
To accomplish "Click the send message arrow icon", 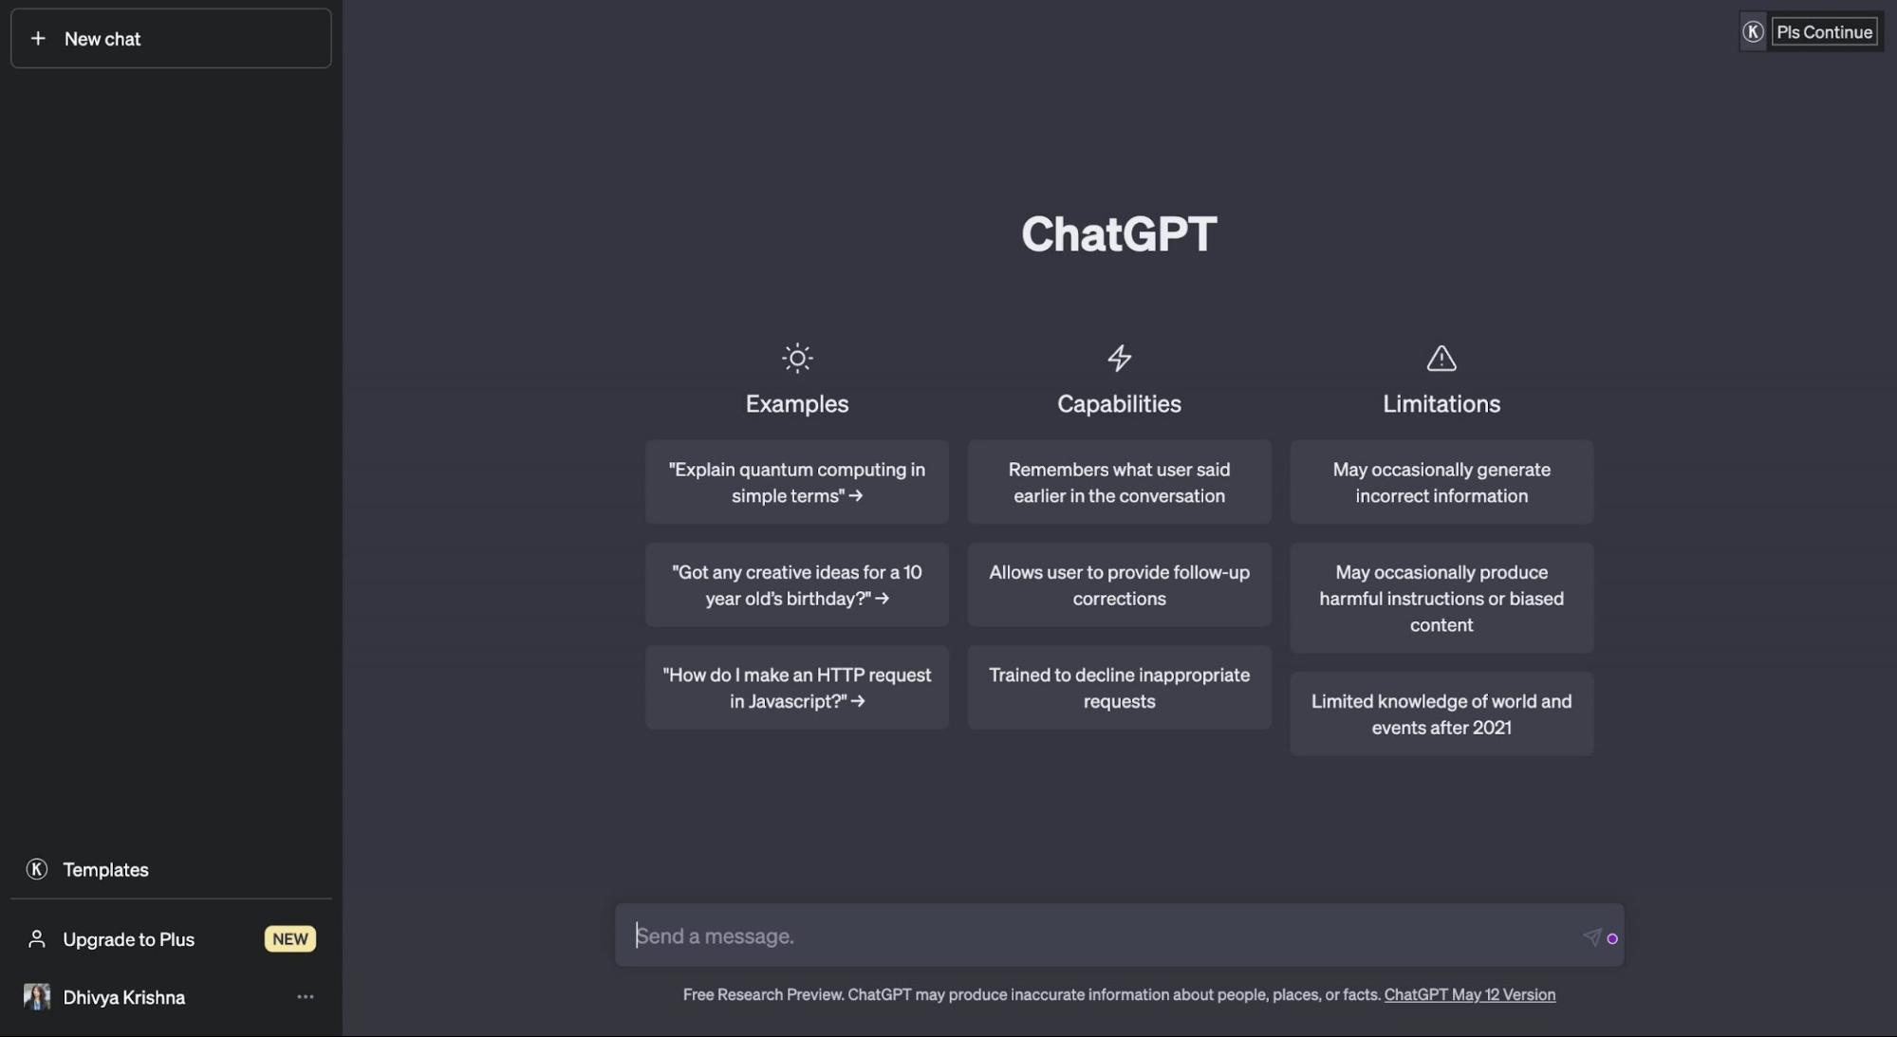I will [1593, 936].
